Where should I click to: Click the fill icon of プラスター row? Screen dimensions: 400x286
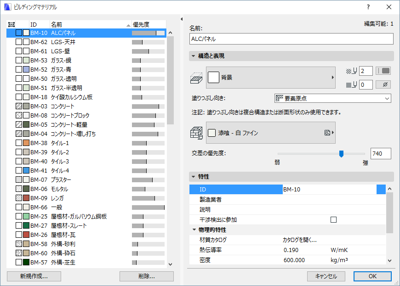19,179
